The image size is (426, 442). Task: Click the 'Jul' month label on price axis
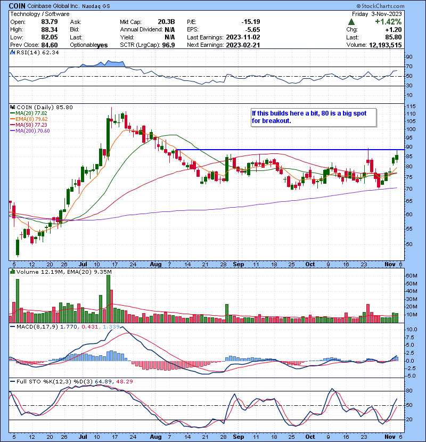[83, 265]
